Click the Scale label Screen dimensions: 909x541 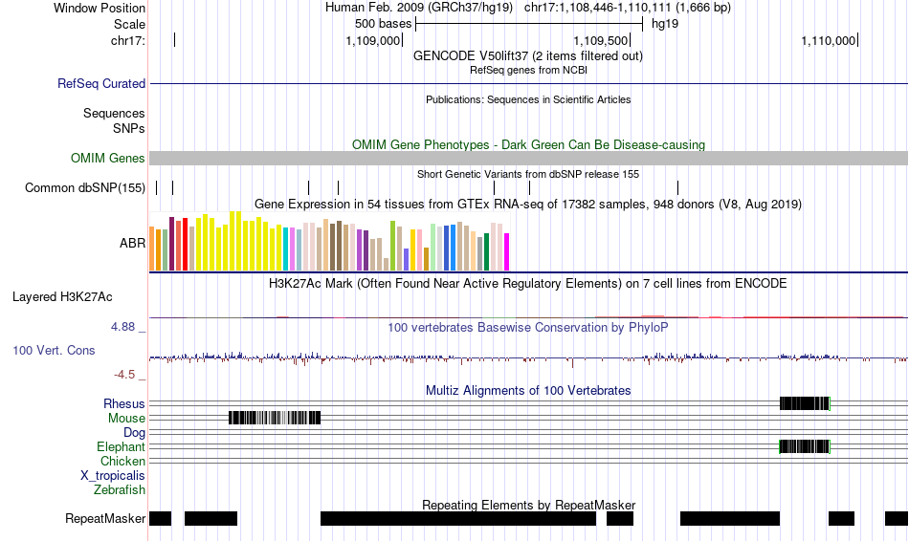pos(129,24)
